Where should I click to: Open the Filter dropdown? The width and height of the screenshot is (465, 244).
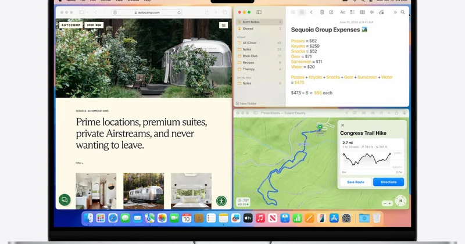click(79, 163)
